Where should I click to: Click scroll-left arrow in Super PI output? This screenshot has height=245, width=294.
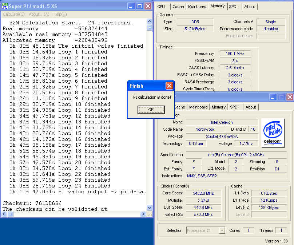click(4, 214)
